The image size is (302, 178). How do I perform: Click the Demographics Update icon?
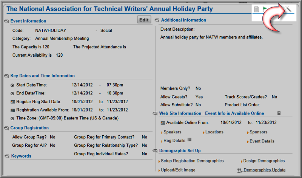(239, 170)
